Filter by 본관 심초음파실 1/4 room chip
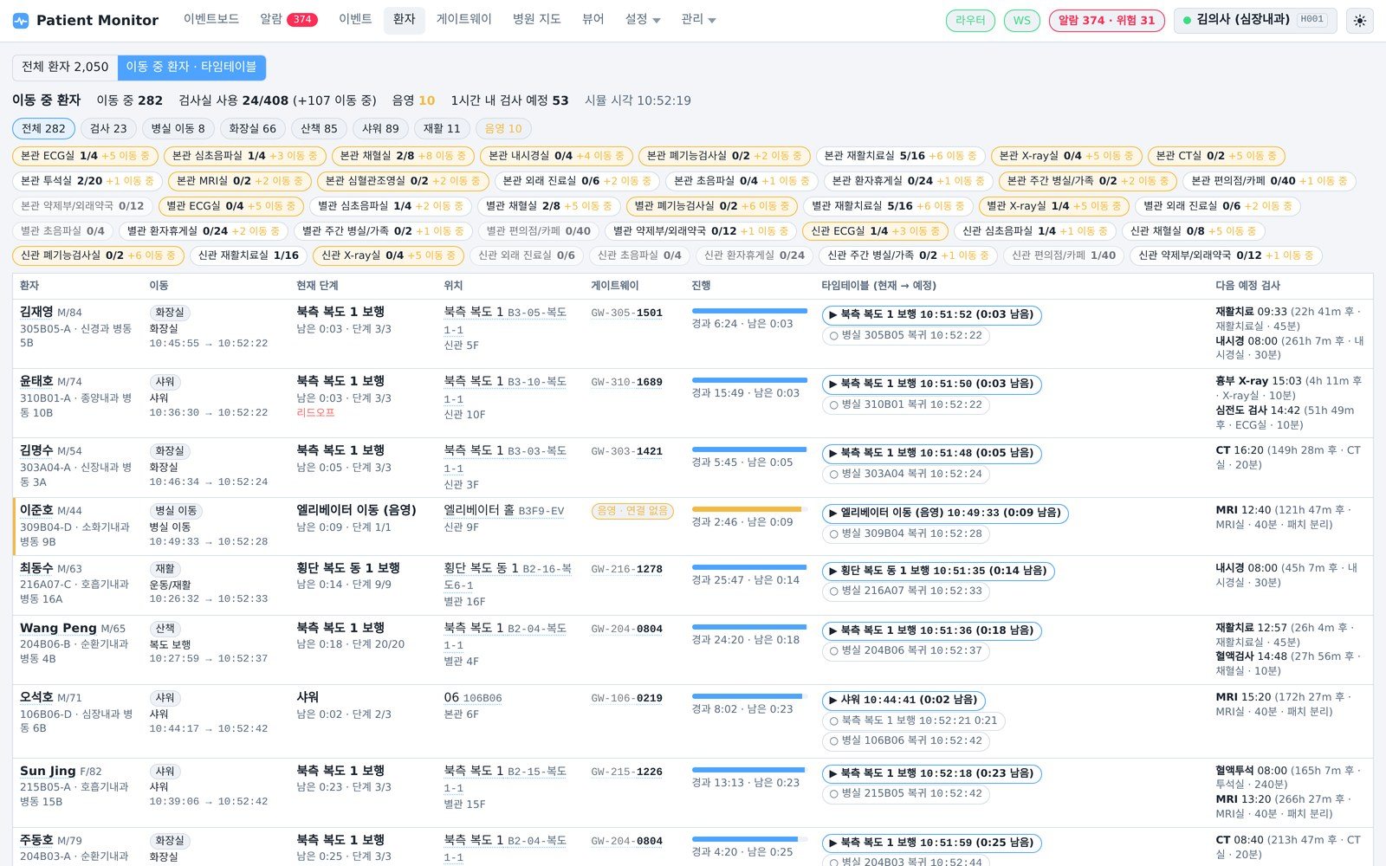 245,156
